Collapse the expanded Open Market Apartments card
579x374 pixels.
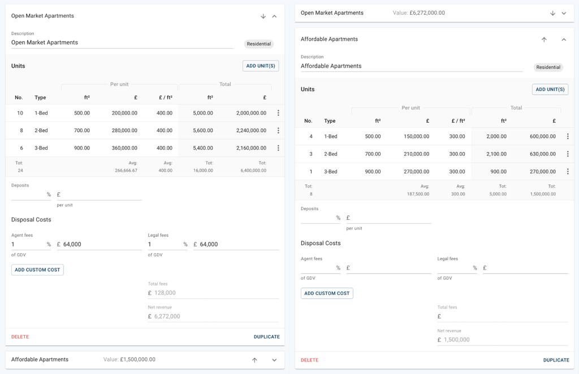point(274,16)
